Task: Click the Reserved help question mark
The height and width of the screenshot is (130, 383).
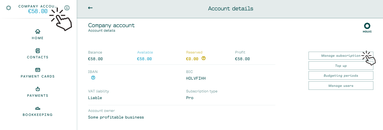Action: point(204,58)
